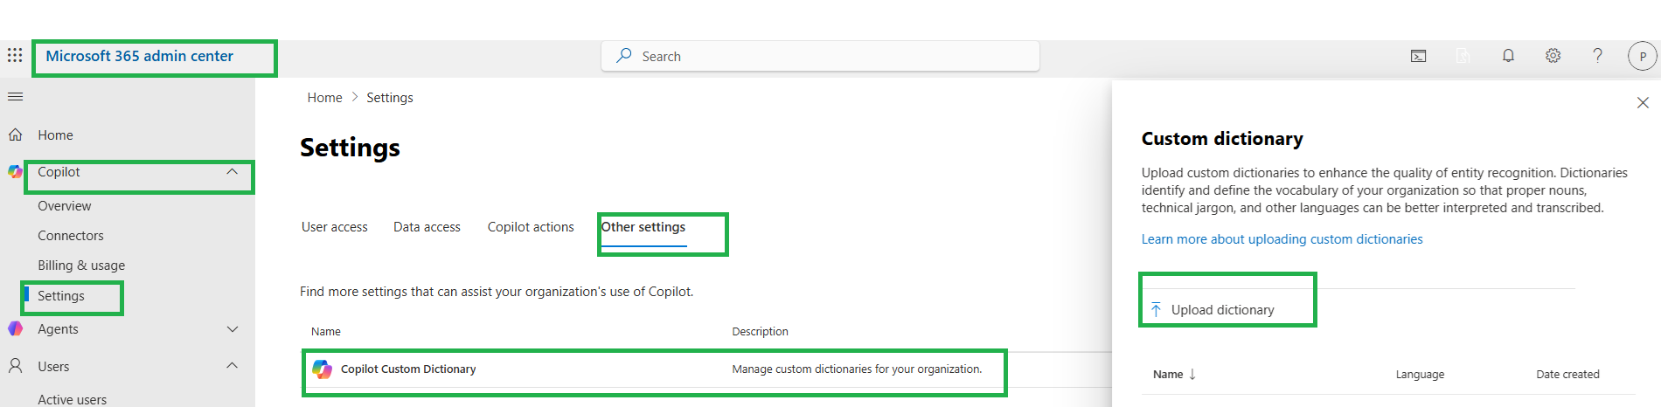Sort settings by the Name column header

(x=326, y=332)
